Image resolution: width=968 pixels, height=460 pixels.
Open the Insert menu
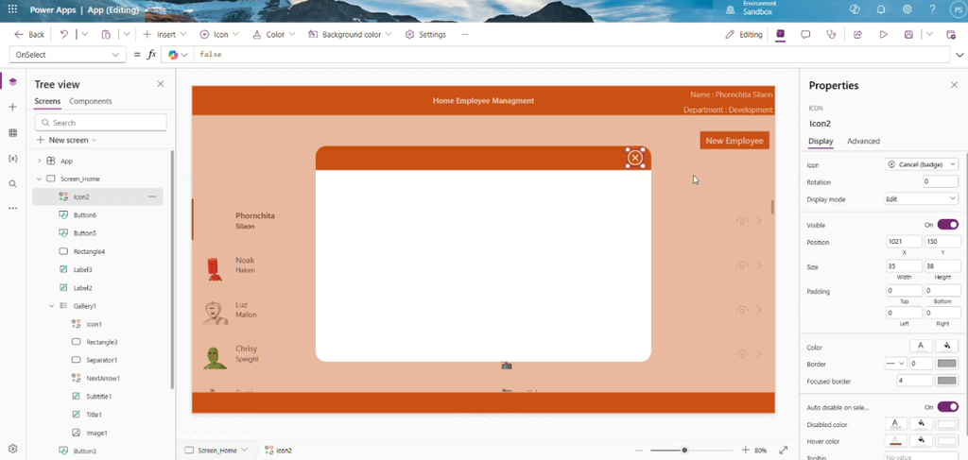164,35
